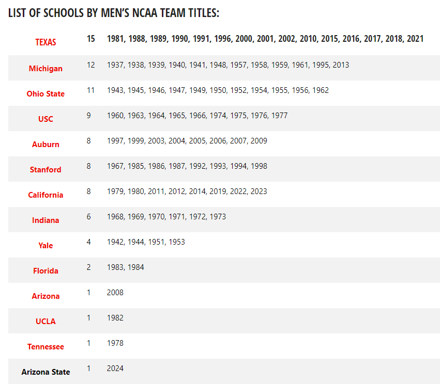The width and height of the screenshot is (440, 385).
Task: Select the 2024 year for Arizona State
Action: coord(115,368)
